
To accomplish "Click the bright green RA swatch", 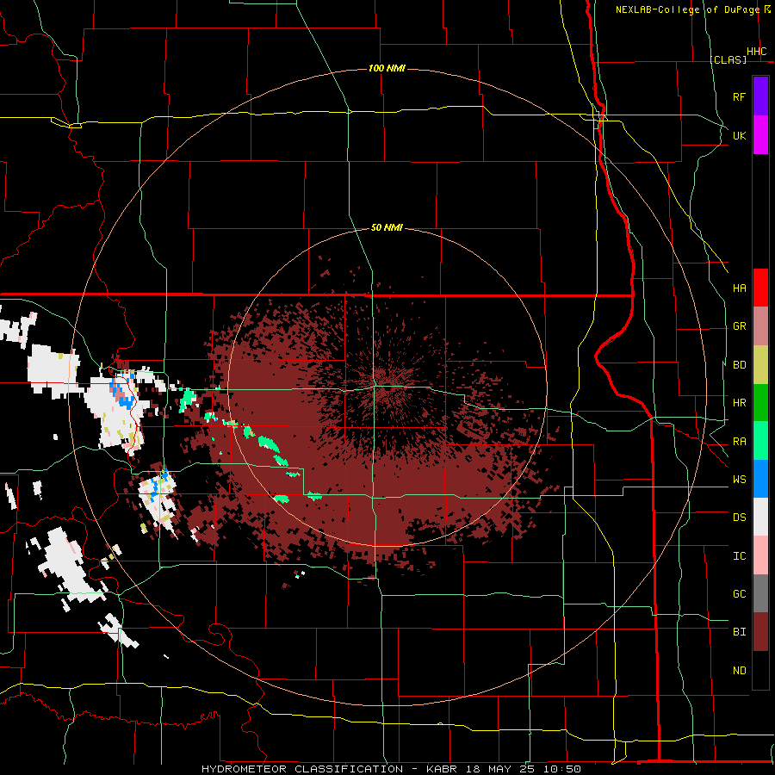I will [x=760, y=440].
